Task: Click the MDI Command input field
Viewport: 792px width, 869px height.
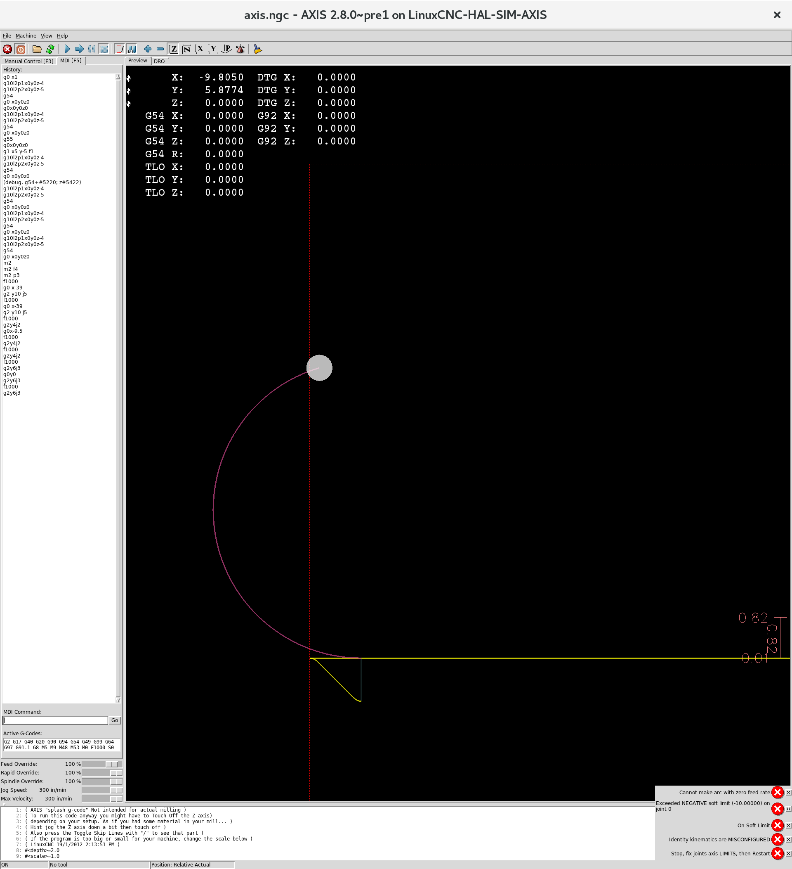Action: (55, 720)
